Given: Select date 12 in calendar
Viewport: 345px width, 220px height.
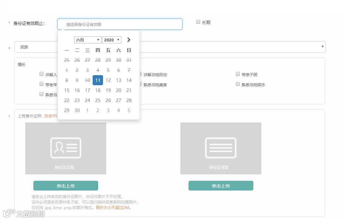Looking at the screenshot, I should click(x=108, y=80).
